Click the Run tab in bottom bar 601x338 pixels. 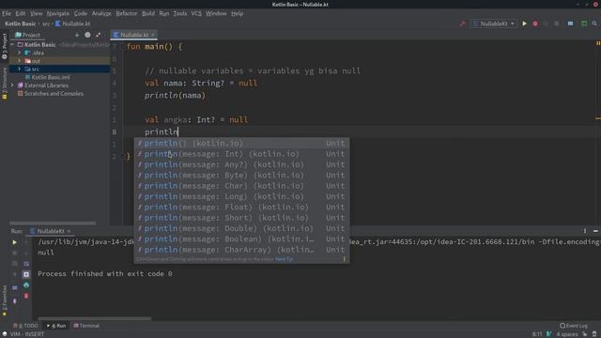[x=56, y=326]
